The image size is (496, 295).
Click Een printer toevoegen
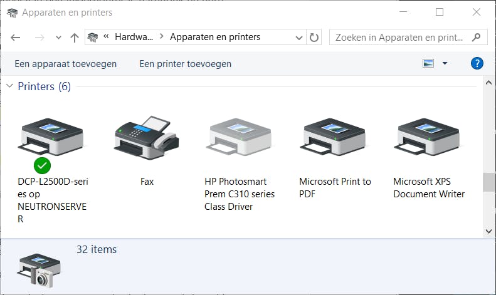pyautogui.click(x=186, y=64)
